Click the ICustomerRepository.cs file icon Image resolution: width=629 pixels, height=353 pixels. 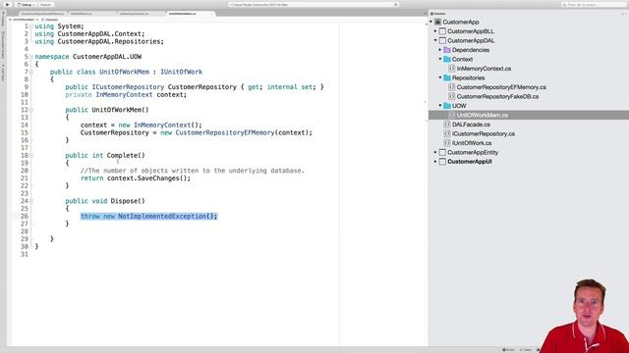(x=447, y=133)
